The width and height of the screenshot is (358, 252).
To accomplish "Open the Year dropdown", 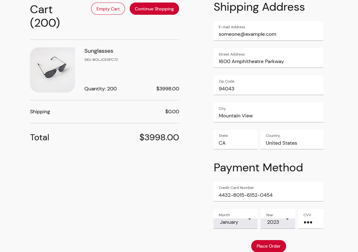I will [x=275, y=222].
